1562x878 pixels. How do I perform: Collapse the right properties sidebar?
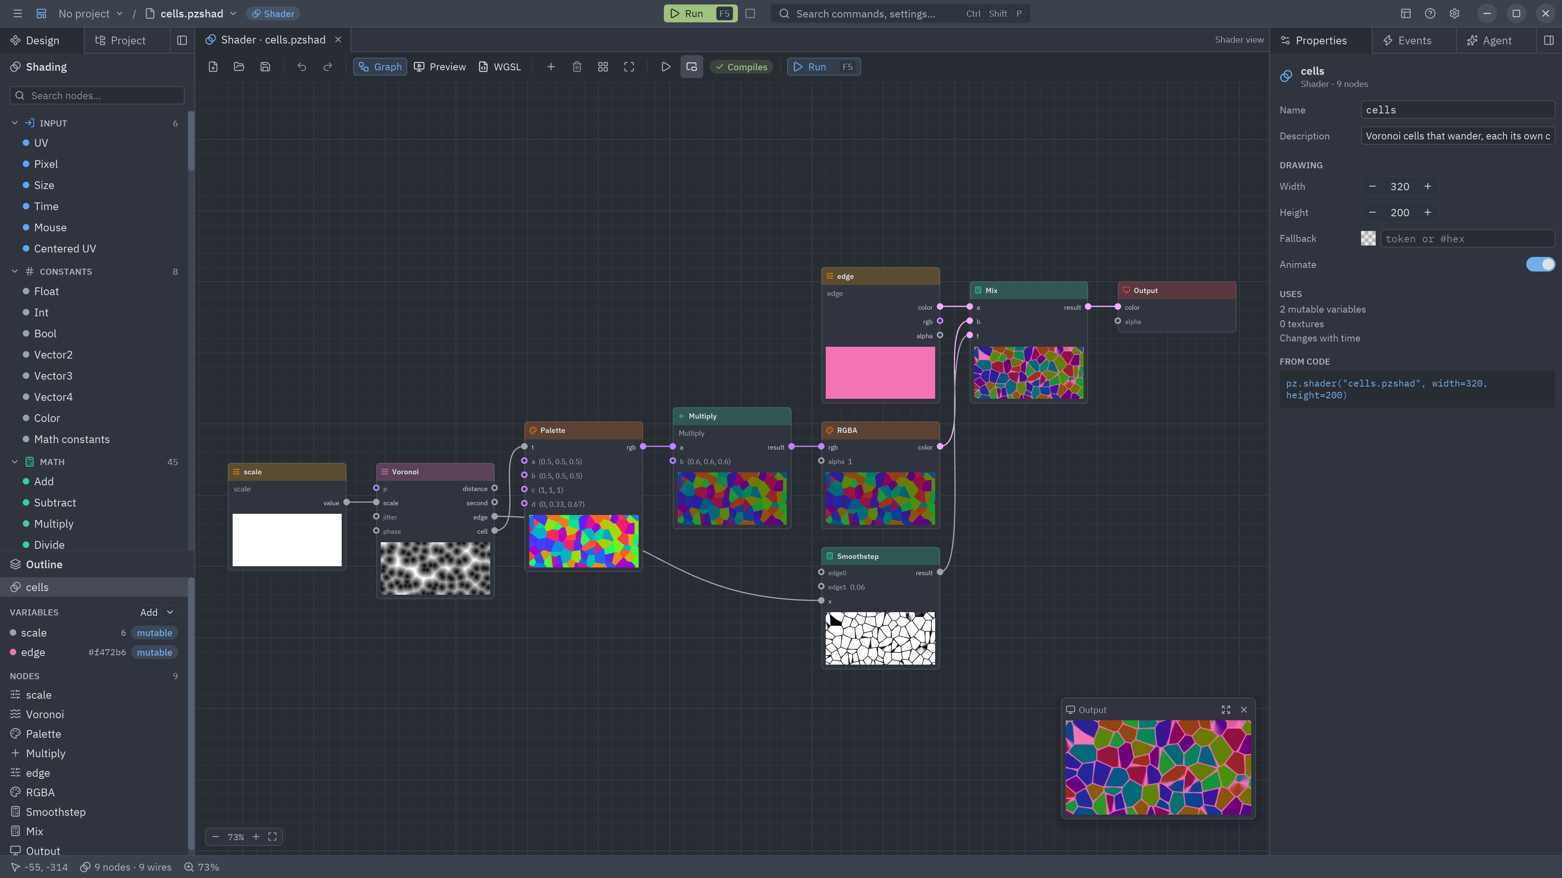point(1548,40)
